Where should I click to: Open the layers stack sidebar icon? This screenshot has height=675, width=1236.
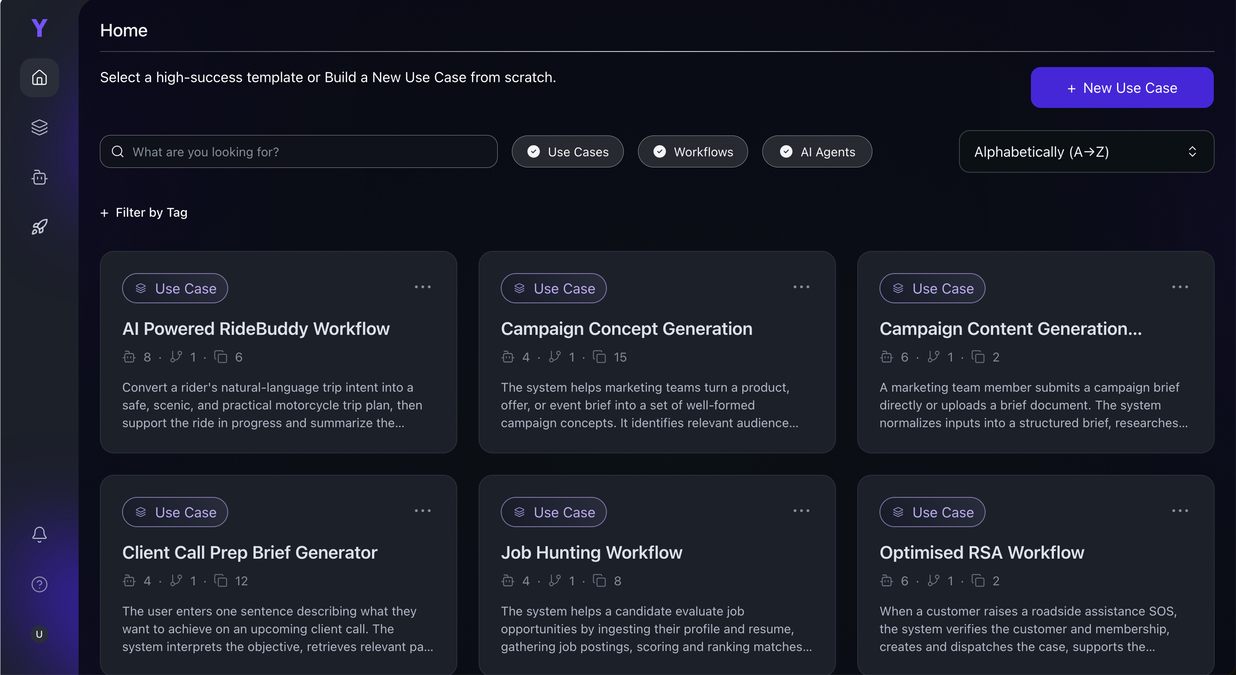point(40,127)
